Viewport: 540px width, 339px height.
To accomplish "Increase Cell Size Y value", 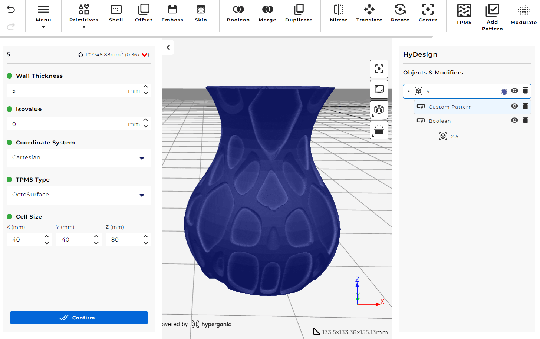I will [96, 236].
